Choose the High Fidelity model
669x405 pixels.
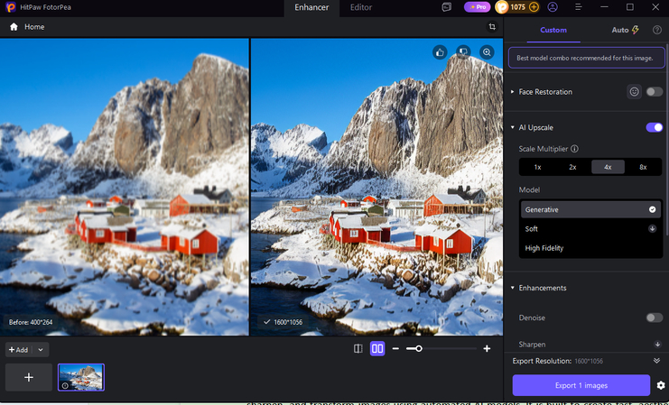(x=590, y=248)
